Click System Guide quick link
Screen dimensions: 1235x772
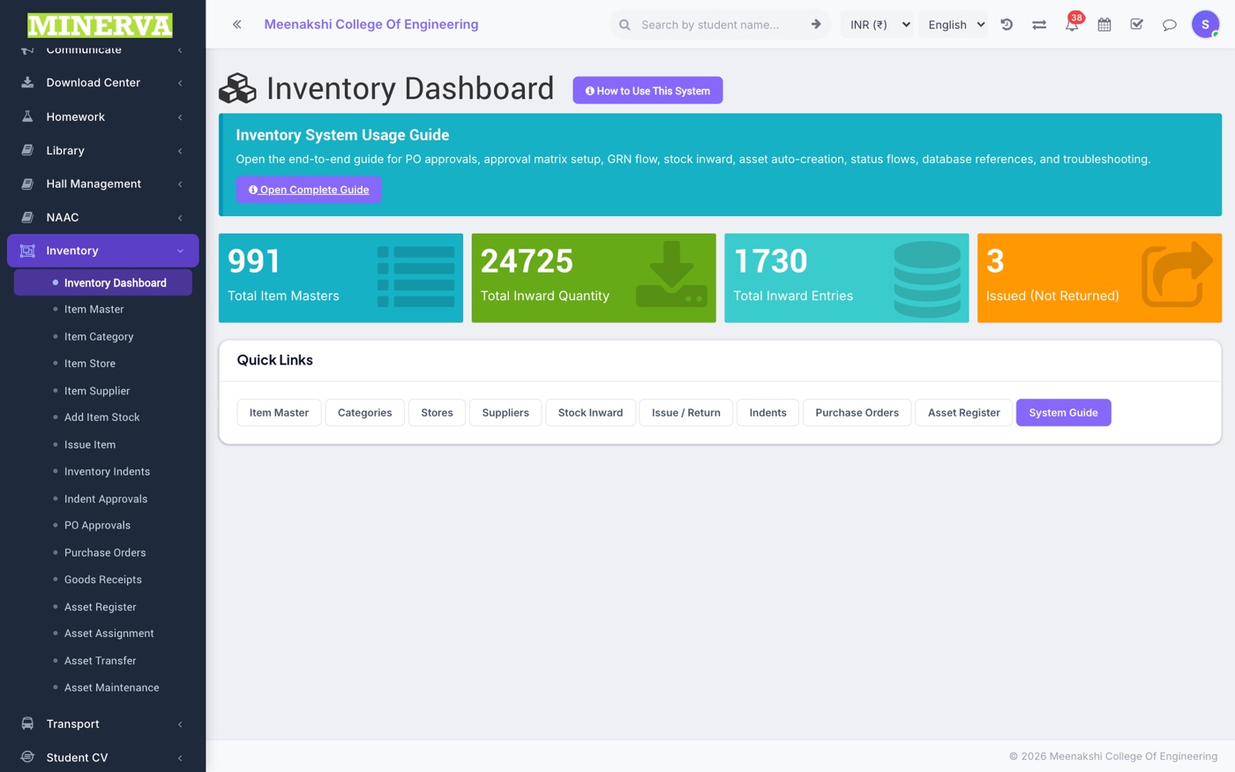coord(1063,412)
